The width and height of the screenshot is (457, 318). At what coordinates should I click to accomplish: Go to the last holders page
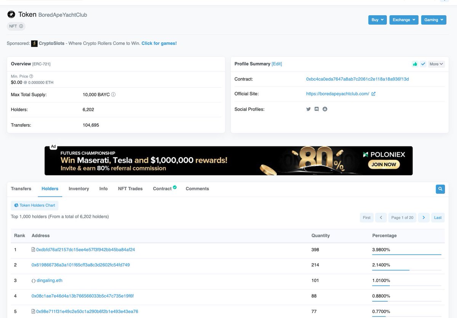[x=438, y=217]
